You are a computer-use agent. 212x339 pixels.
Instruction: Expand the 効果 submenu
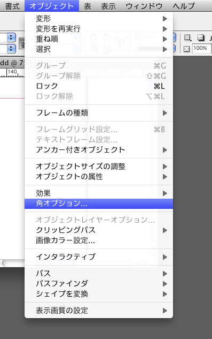99,193
